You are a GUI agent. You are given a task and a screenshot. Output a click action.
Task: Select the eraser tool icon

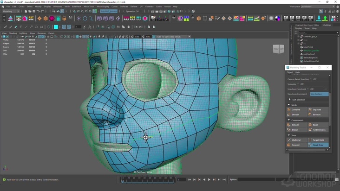[x=16, y=27]
